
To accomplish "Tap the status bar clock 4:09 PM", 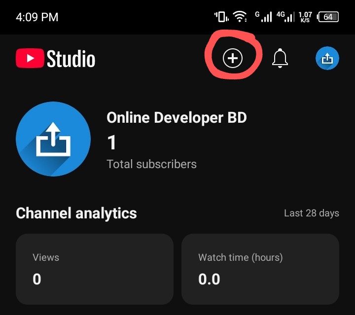I will click(37, 17).
